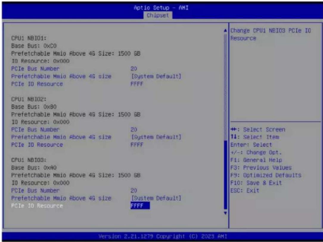Viewport: 323px width, 242px height.
Task: Click Mmio Above 4G Size 1500 GB for NBIO2
Action: coord(76,114)
